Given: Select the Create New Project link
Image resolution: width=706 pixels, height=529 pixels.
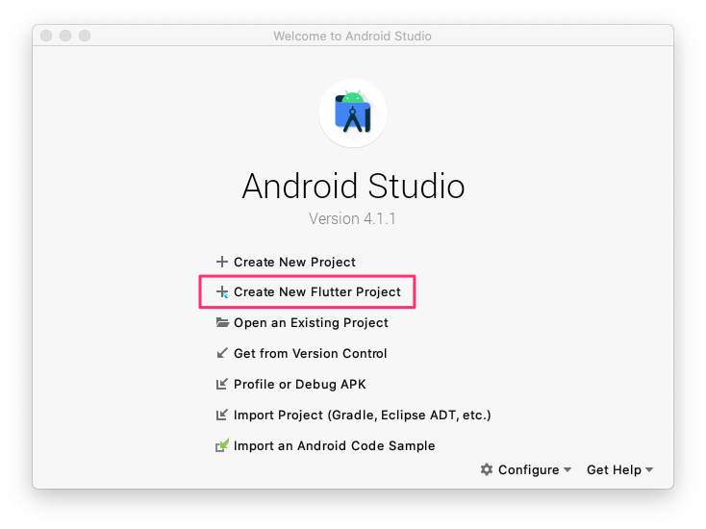Looking at the screenshot, I should [294, 262].
